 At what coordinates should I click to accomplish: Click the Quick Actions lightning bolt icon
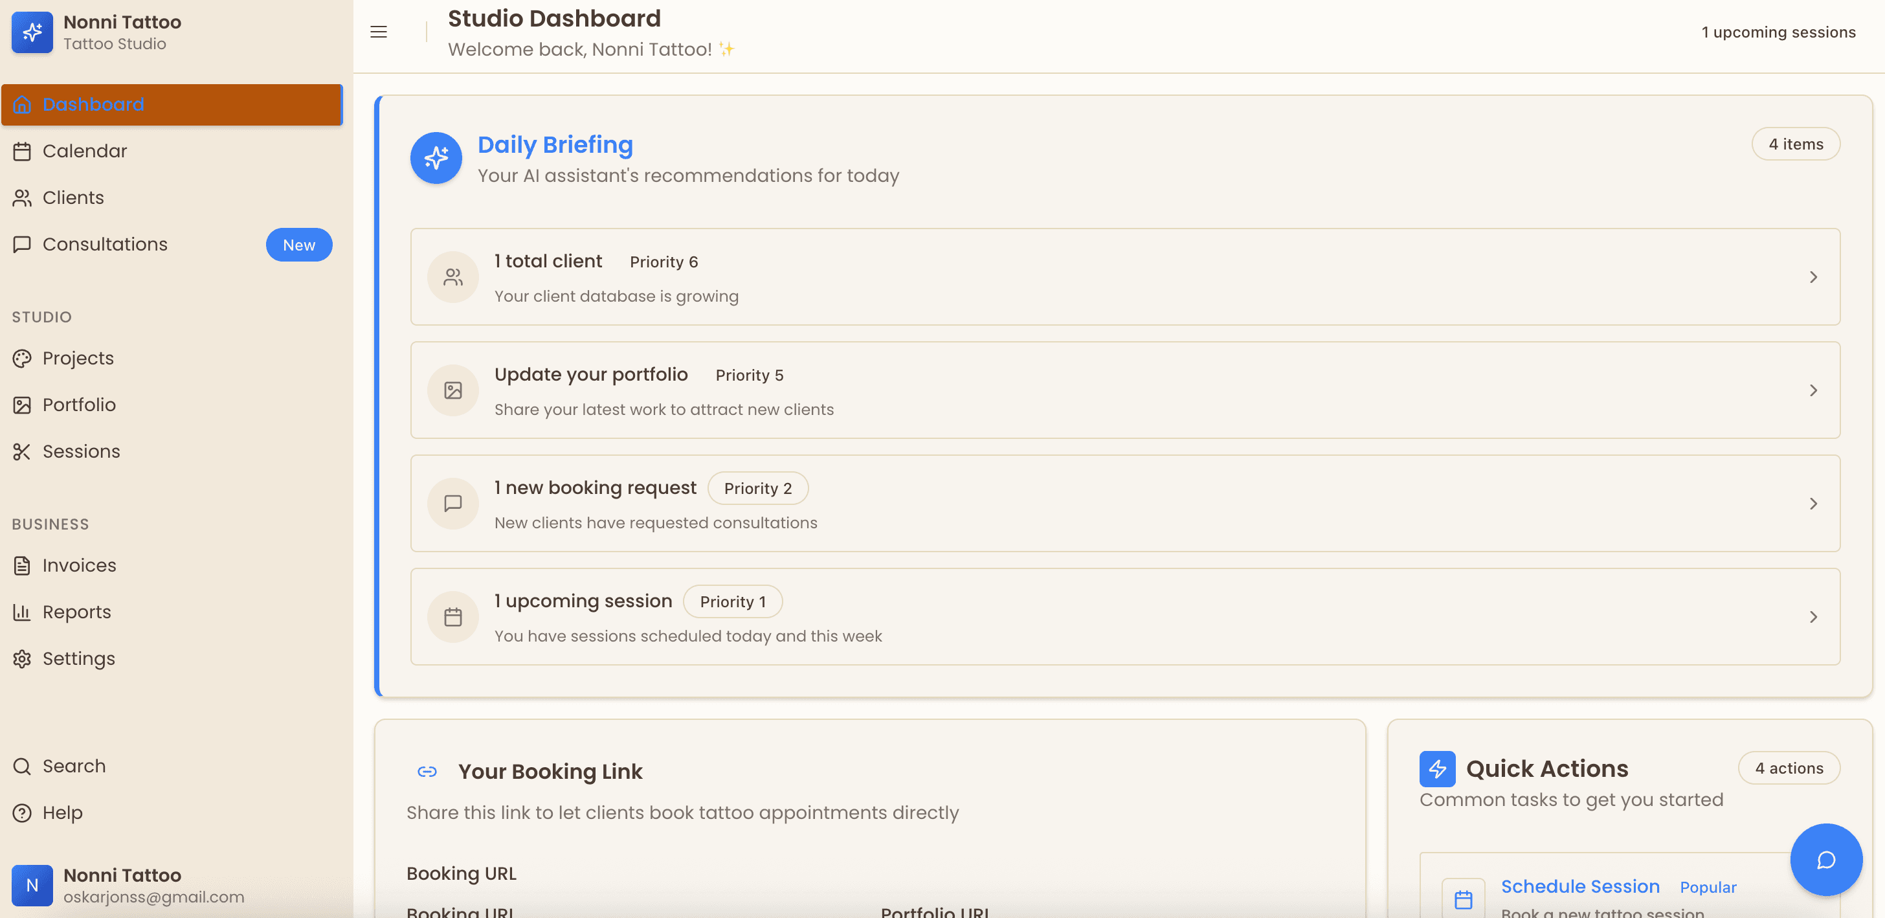[1436, 768]
